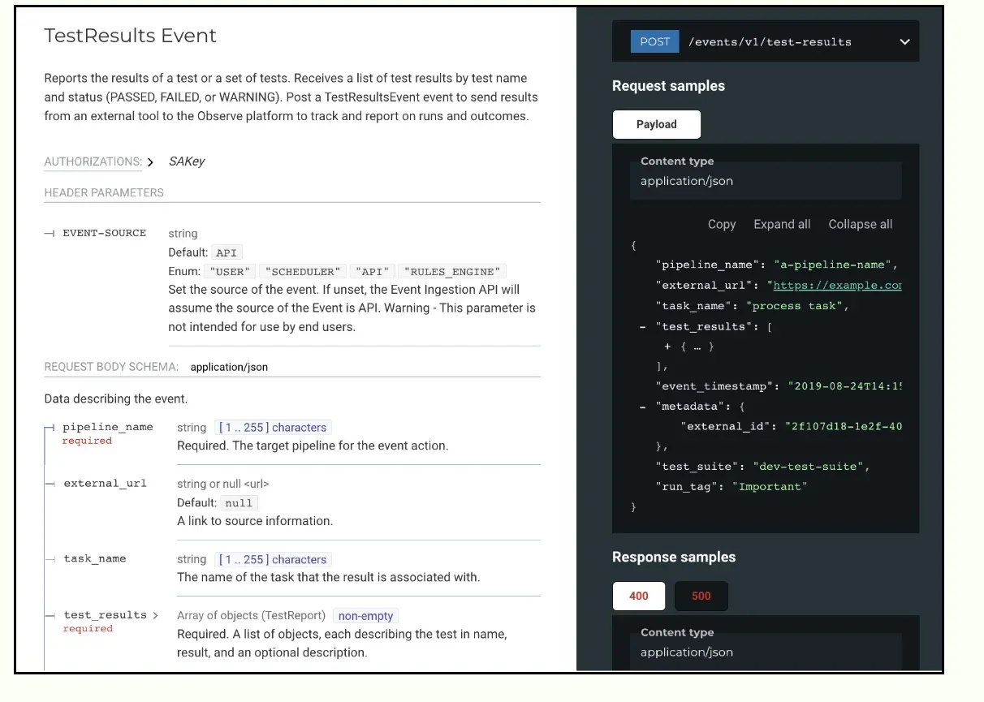This screenshot has height=702, width=984.
Task: Click the EVENT-SOURCE header parameter name
Action: [x=105, y=233]
